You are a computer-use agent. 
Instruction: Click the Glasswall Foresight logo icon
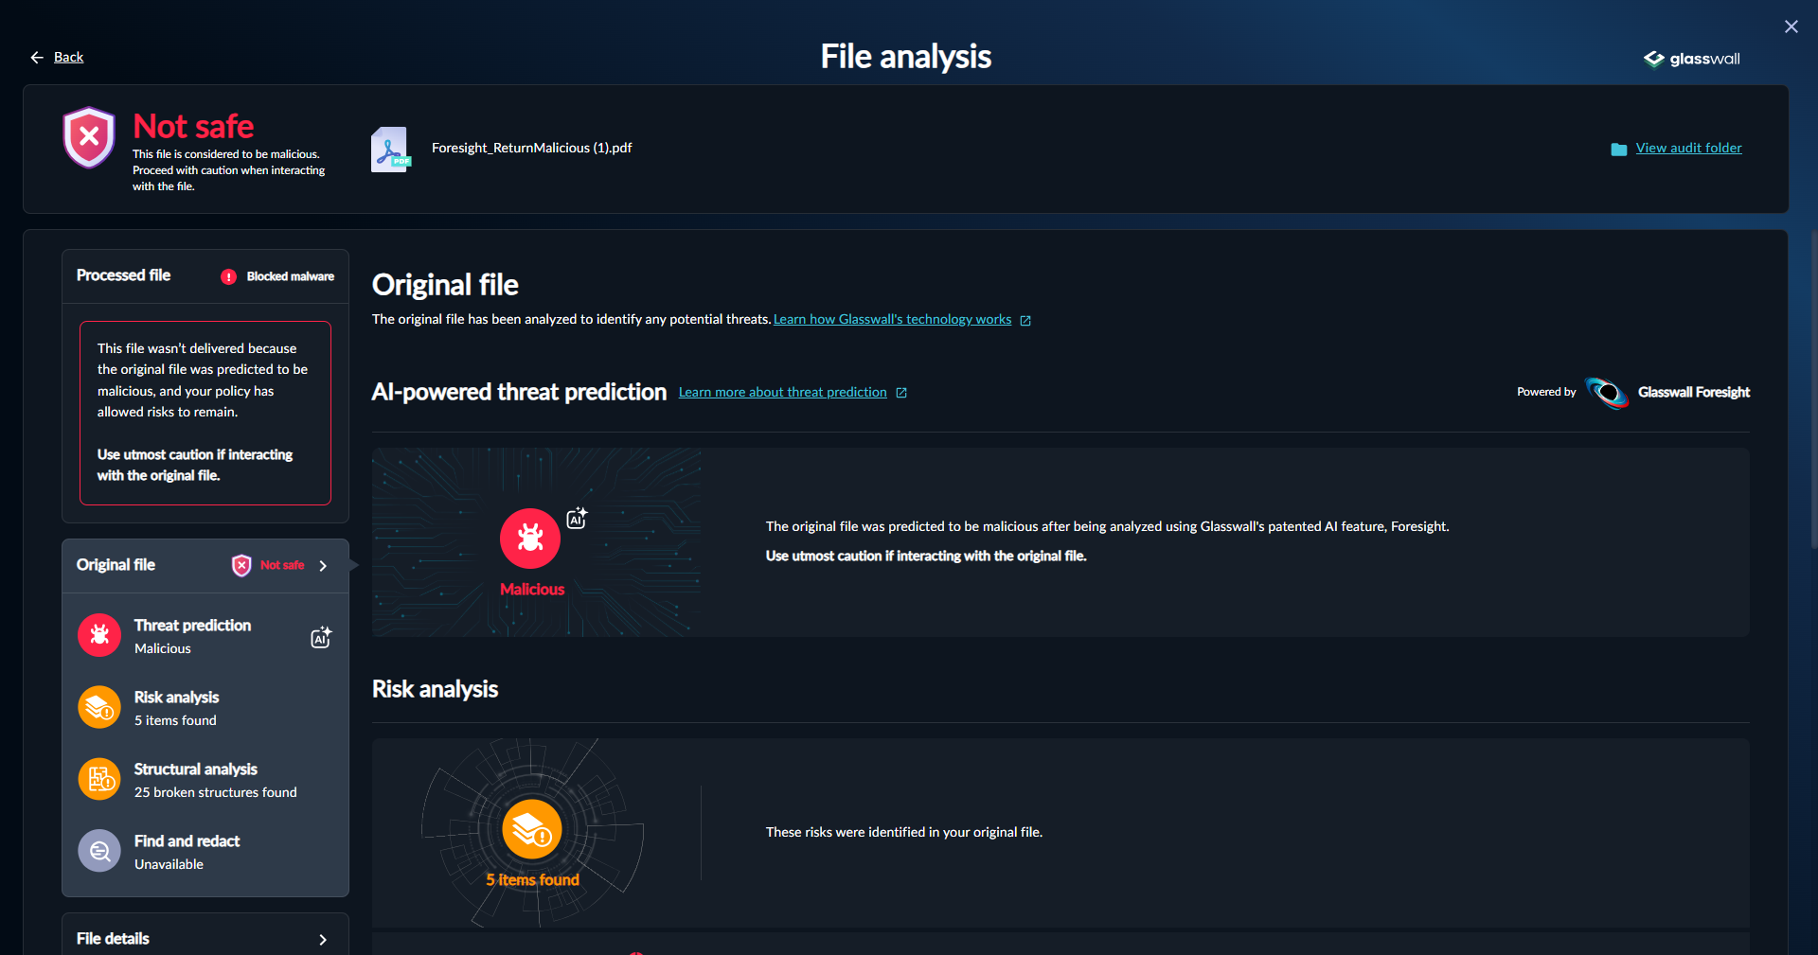tap(1606, 392)
